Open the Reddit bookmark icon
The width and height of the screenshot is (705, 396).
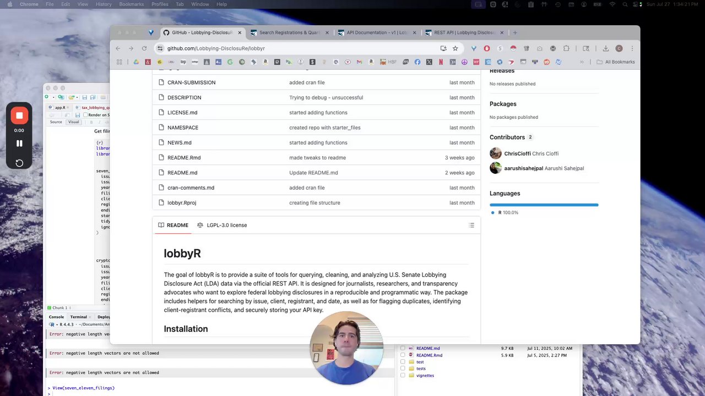pos(546,62)
